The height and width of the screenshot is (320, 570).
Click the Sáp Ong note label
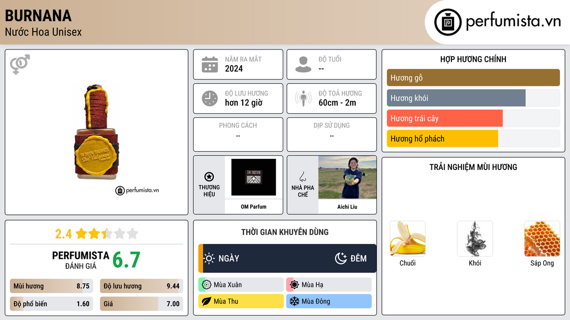point(542,263)
